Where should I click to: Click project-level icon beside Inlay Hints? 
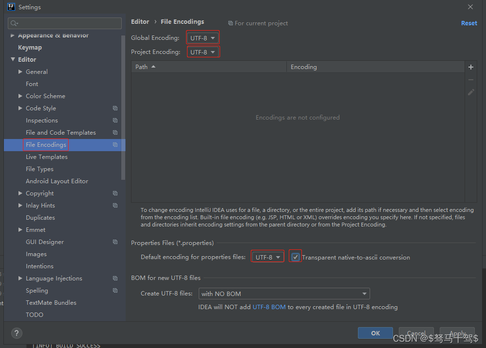point(115,206)
